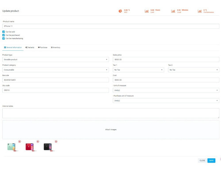Click the Performance stat label
221x171 pixels.
(x=209, y=12)
